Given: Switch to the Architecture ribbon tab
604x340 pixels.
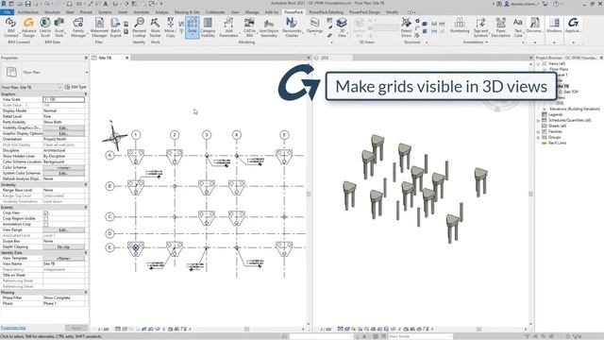Looking at the screenshot, I should (28, 12).
